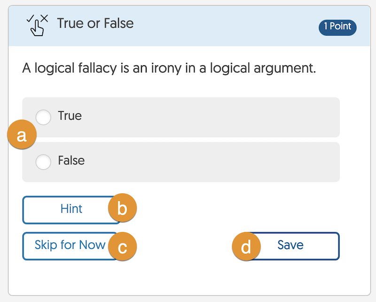Click the orange marker labeled b

tap(122, 209)
